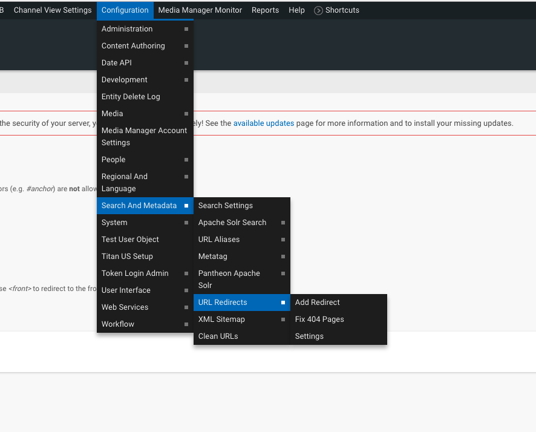
Task: Open the Help menu
Action: tap(296, 10)
